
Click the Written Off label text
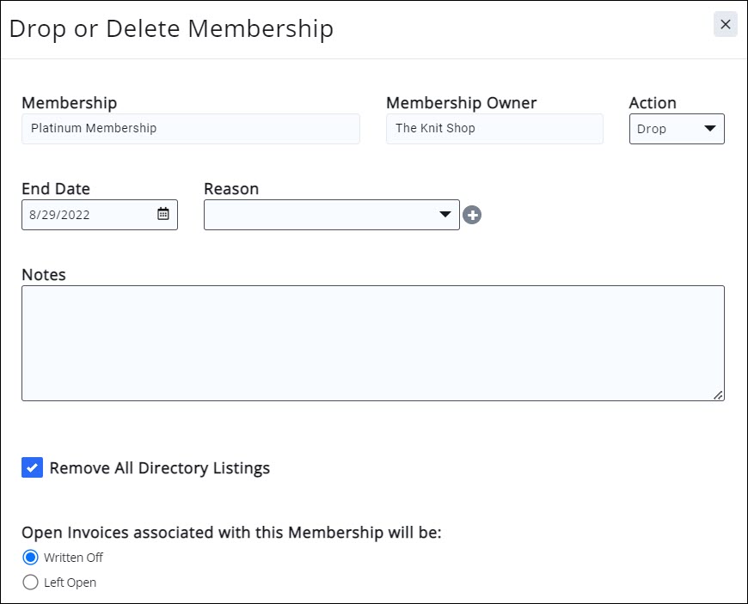point(73,558)
